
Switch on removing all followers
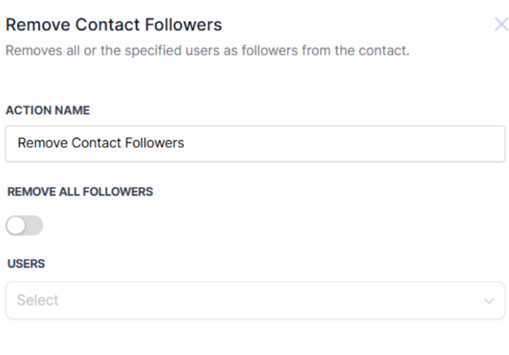[25, 226]
